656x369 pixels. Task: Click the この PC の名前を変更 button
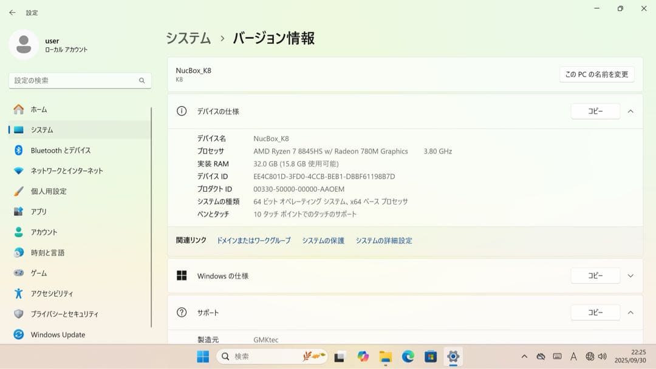[x=596, y=74]
